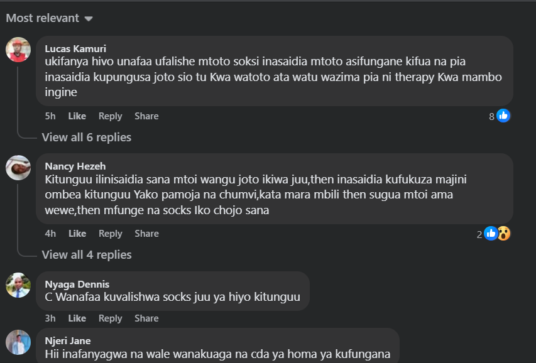Reply to Lucas Kamuri's comment
This screenshot has width=536, height=363.
point(110,116)
